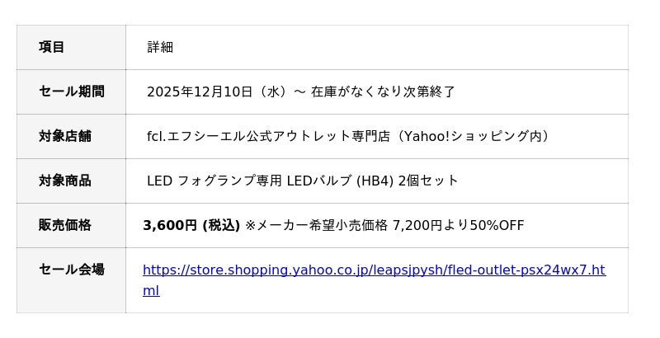Click the 2個セット text
This screenshot has width=660, height=338.
coord(428,181)
